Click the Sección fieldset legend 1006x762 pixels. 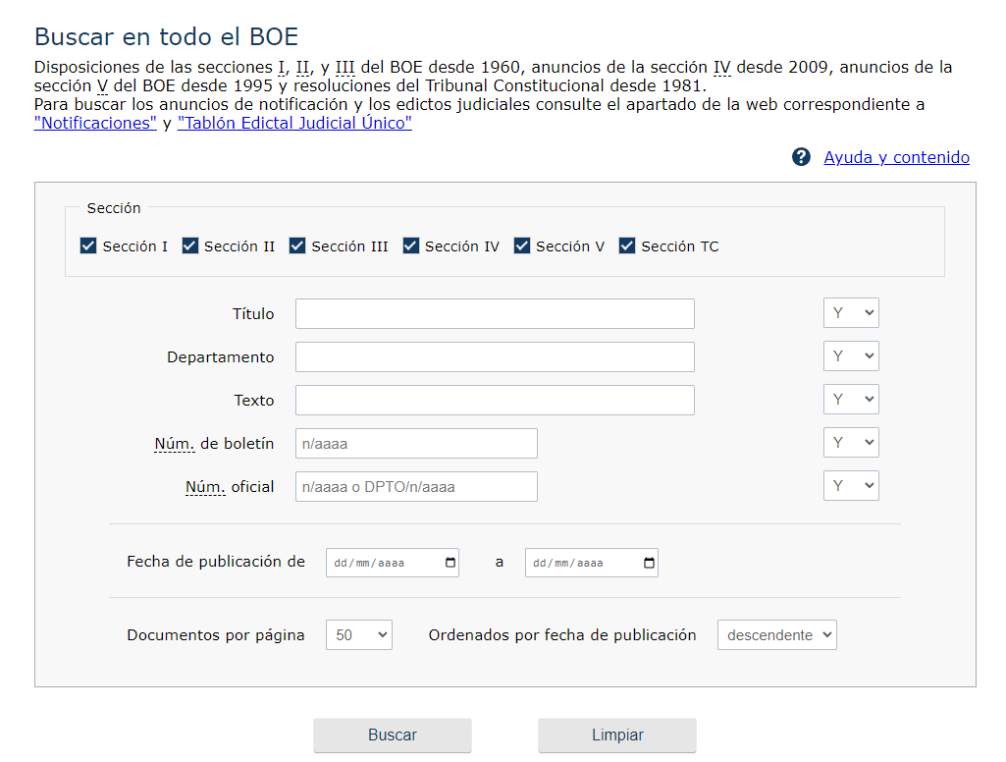114,208
